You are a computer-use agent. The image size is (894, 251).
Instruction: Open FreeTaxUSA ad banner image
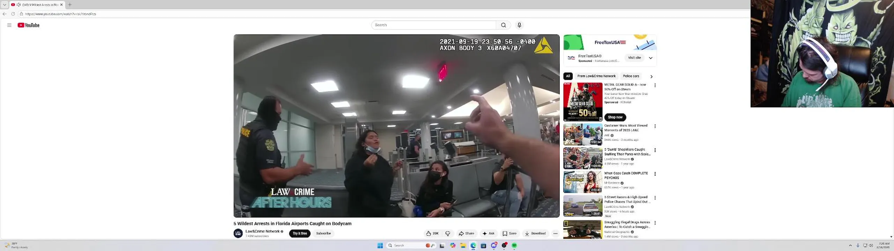click(x=610, y=43)
